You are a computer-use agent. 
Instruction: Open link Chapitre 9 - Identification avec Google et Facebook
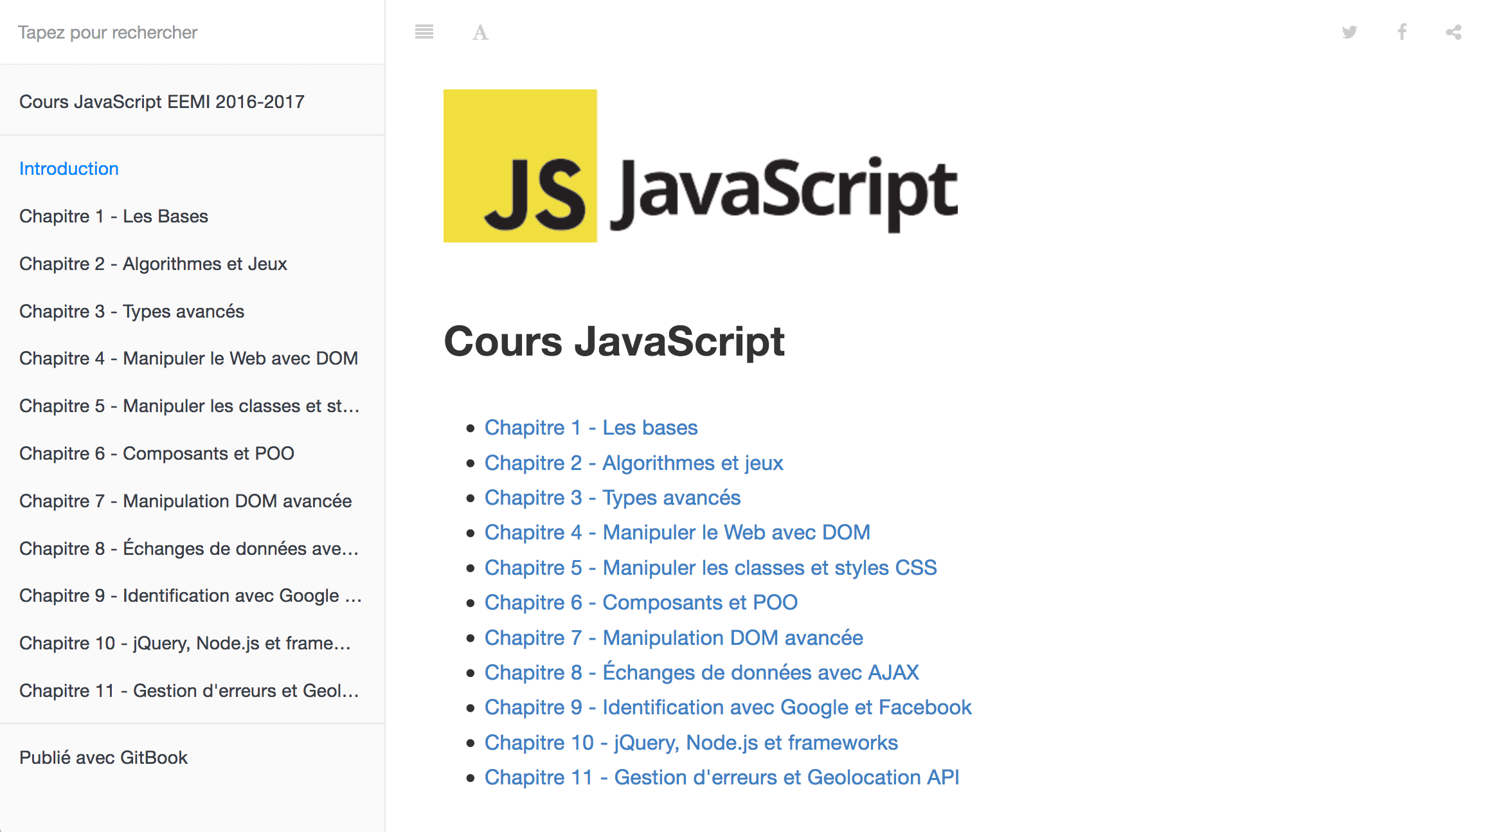coord(728,707)
